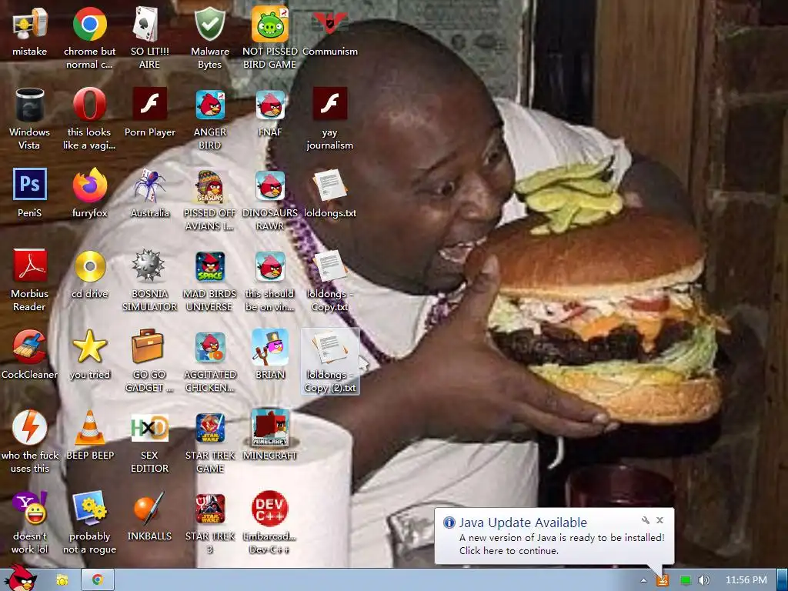Click the 11:56 PM taskbar clock
788x591 pixels.
click(746, 580)
